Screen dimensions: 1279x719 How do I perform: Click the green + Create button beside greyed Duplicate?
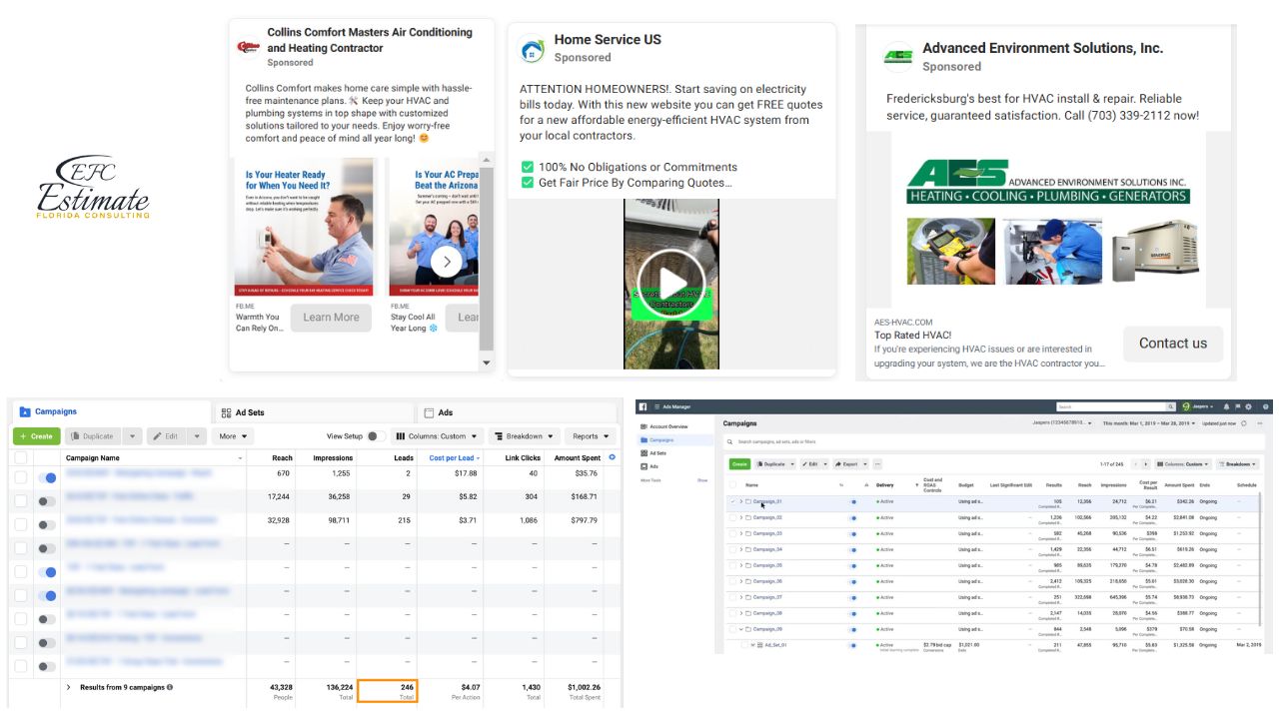click(x=36, y=436)
